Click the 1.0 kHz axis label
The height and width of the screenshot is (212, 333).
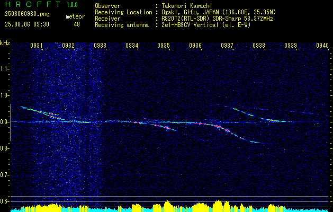click(x=4, y=95)
